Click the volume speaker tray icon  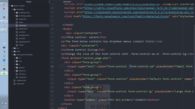point(5,107)
